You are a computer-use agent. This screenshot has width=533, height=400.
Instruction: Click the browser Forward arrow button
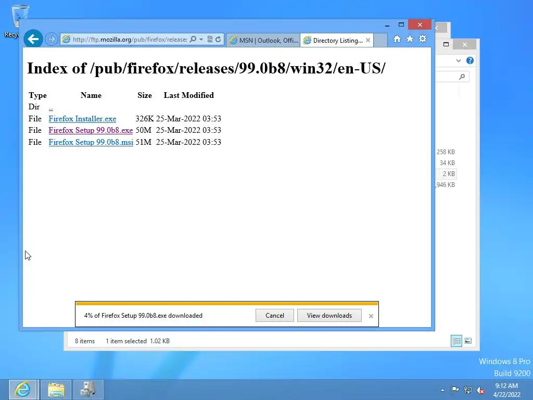pos(52,39)
